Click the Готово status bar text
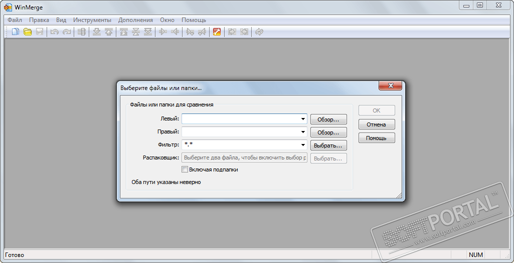 coord(15,255)
